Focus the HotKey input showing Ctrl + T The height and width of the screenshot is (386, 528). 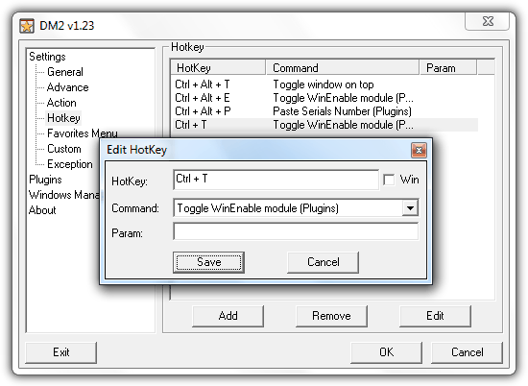tap(276, 180)
